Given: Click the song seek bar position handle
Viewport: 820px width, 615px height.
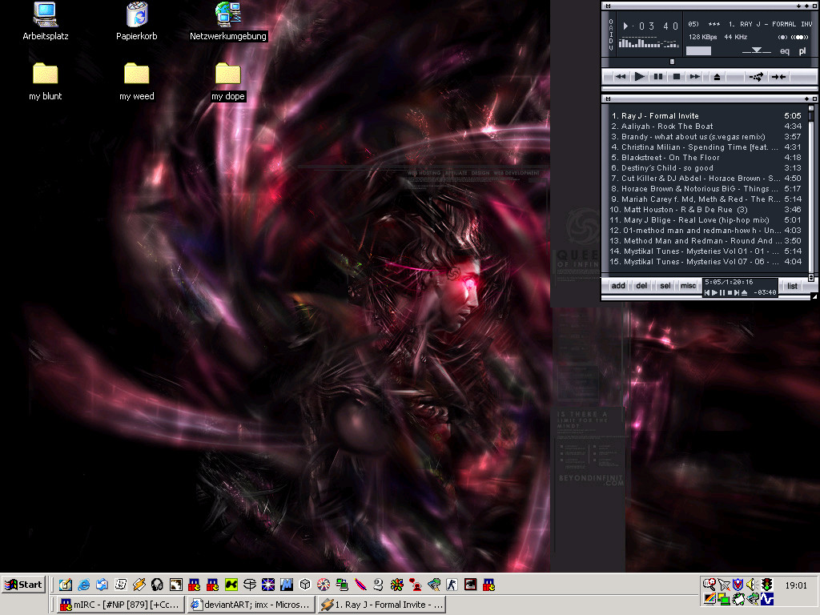Looking at the screenshot, I should pos(673,62).
